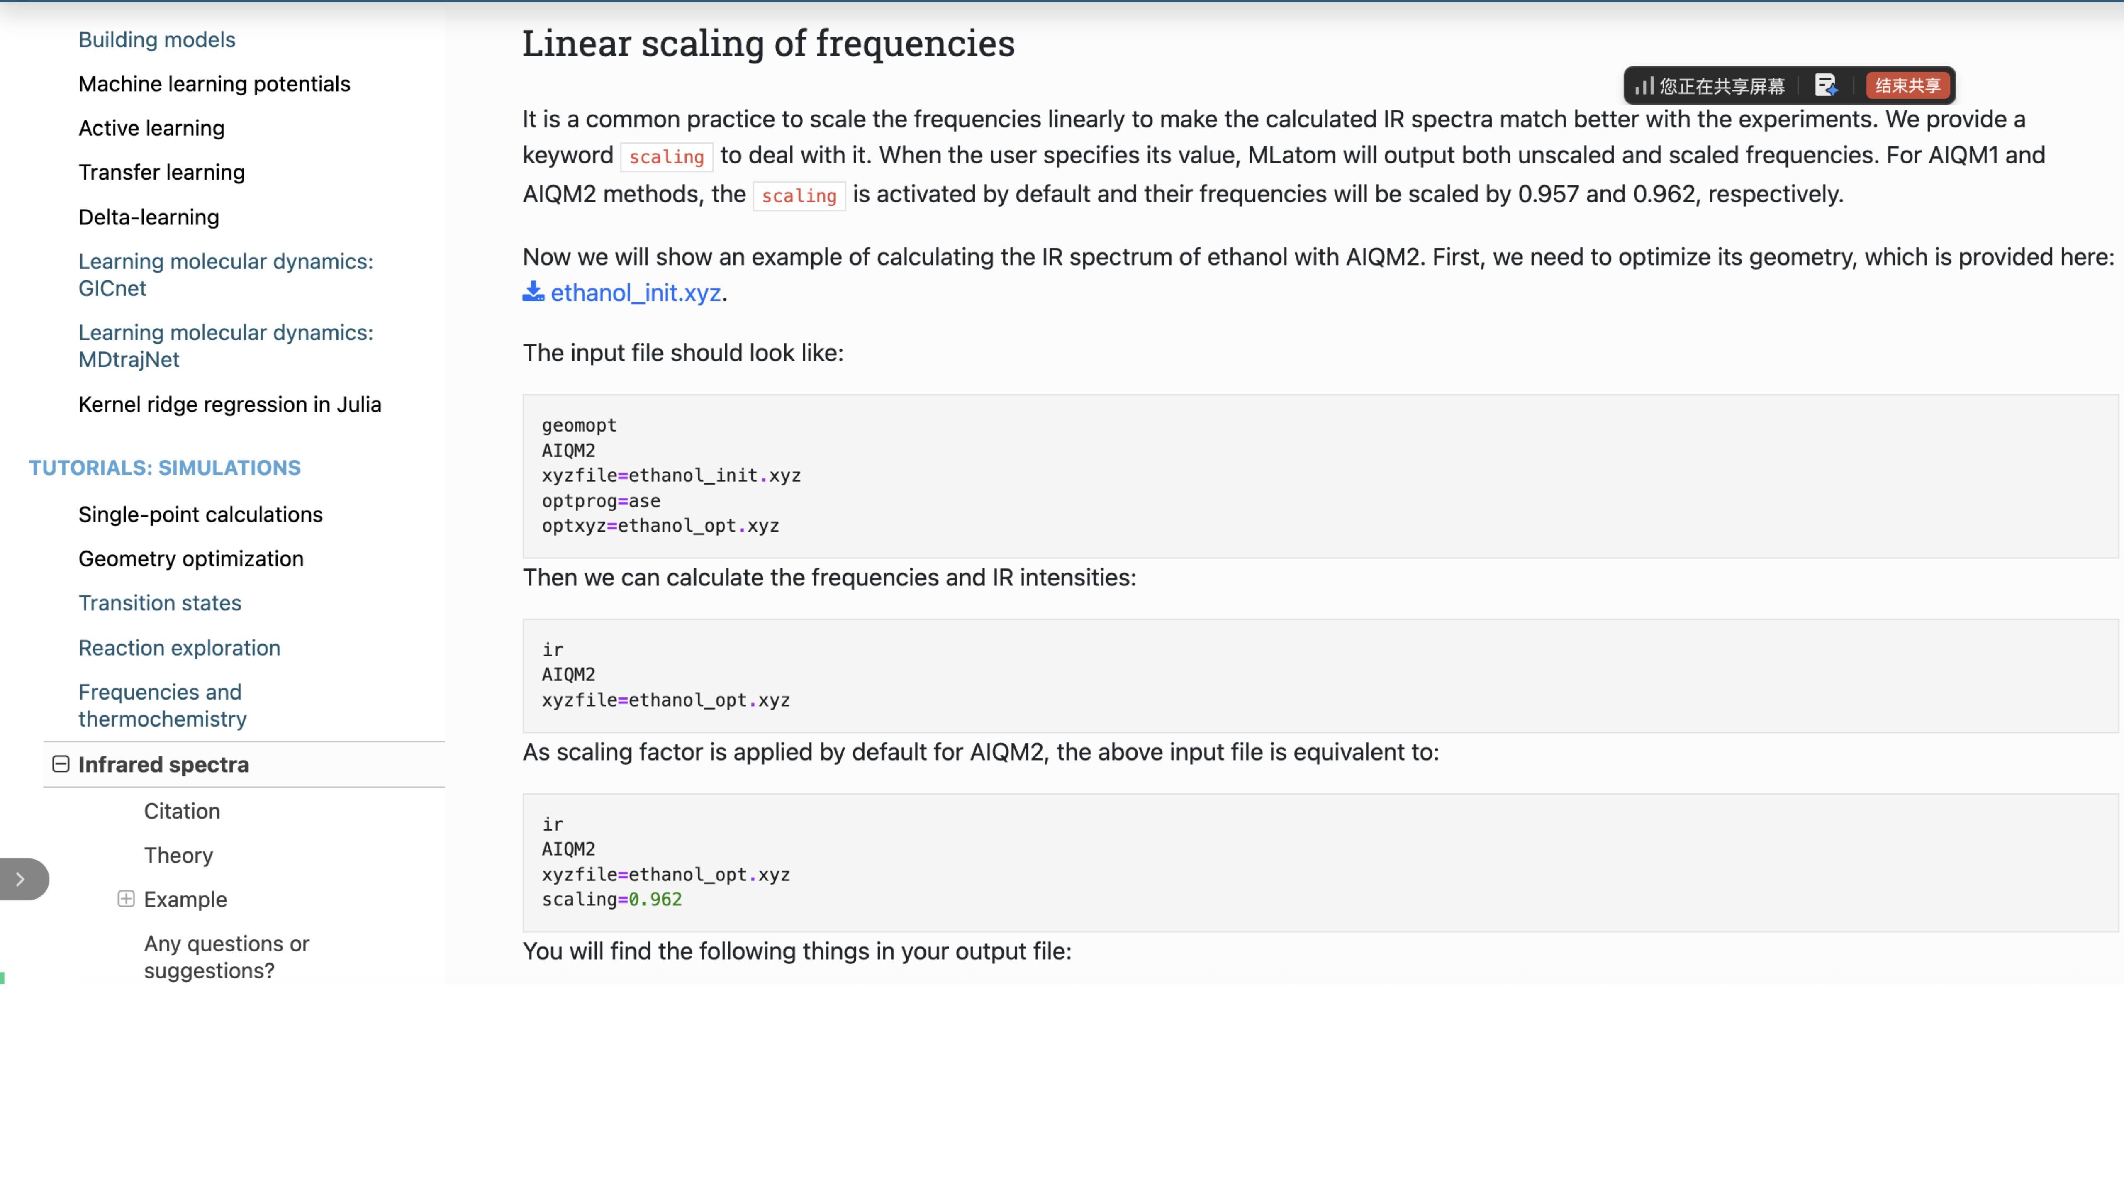Open the Building models page
The height and width of the screenshot is (1195, 2124).
tap(157, 39)
